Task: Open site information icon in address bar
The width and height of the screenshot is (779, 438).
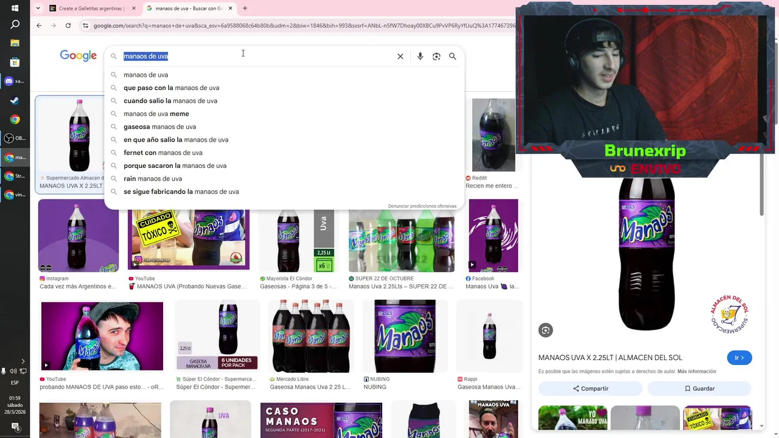Action: click(x=85, y=26)
